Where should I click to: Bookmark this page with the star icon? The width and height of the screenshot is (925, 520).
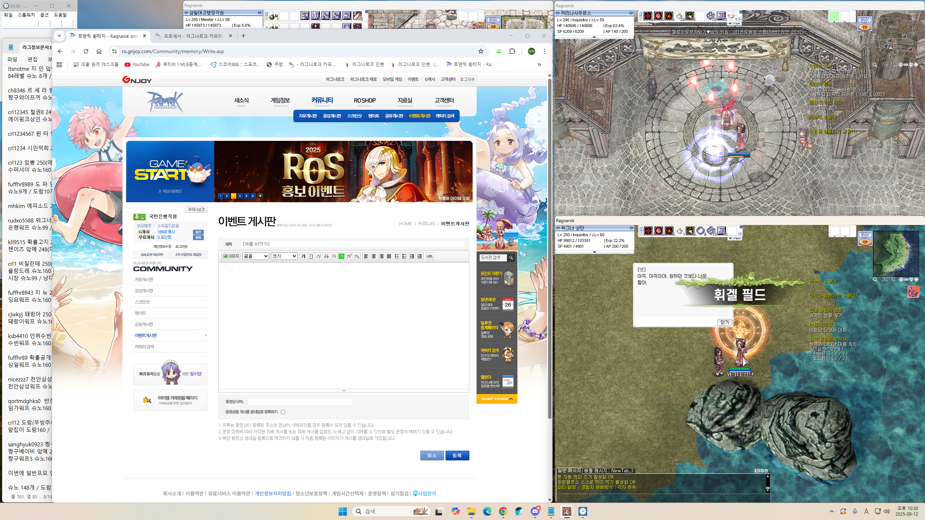tap(481, 51)
